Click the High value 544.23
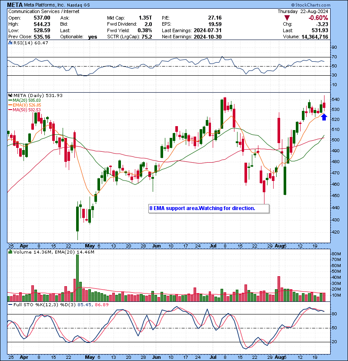 click(x=42, y=24)
